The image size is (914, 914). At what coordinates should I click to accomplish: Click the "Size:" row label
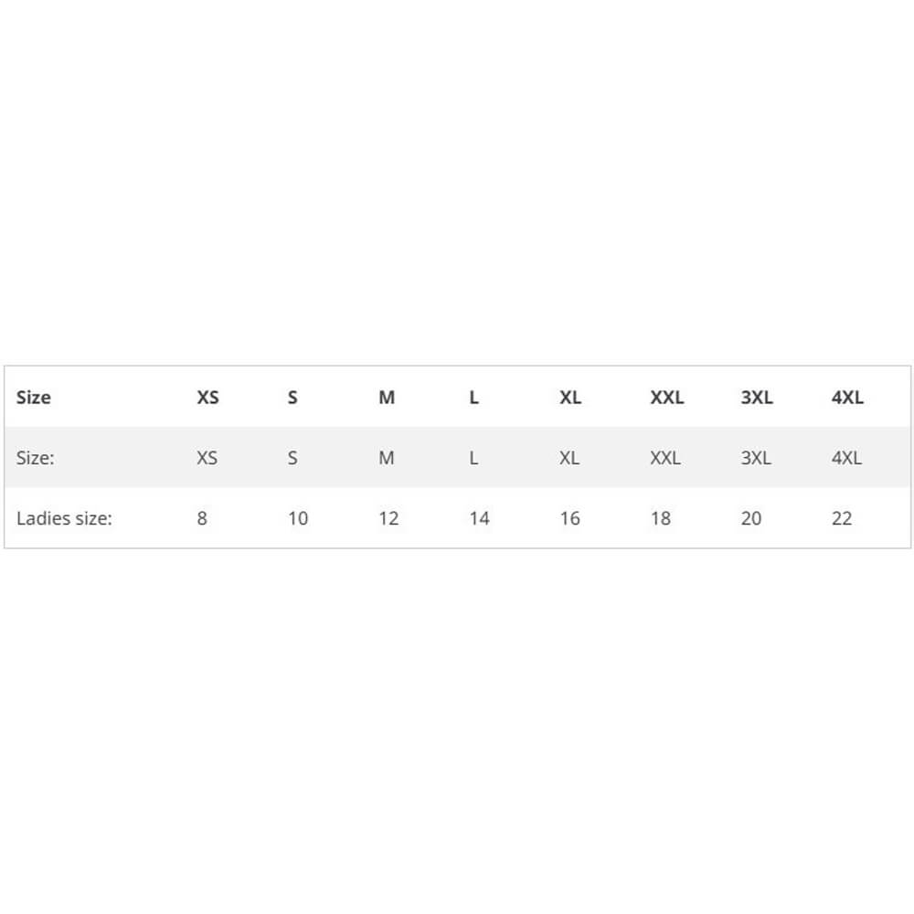point(36,458)
